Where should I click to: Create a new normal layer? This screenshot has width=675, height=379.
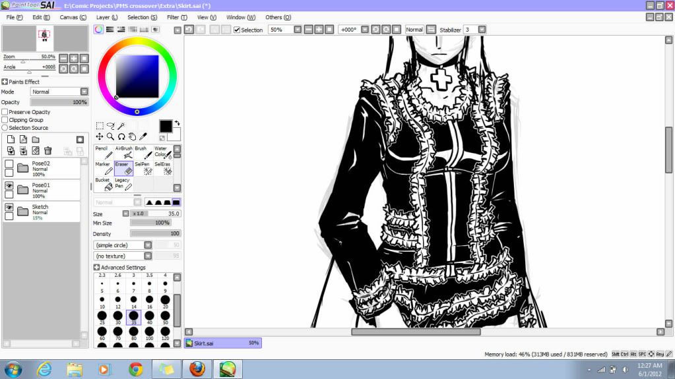click(11, 139)
